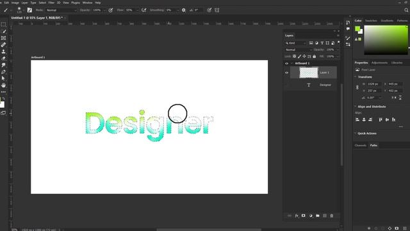Open the Brush Settings panel toggle
Image resolution: width=410 pixels, height=231 pixels.
coord(29,10)
